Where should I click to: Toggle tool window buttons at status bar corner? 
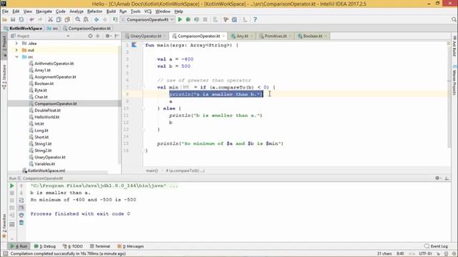[5, 254]
